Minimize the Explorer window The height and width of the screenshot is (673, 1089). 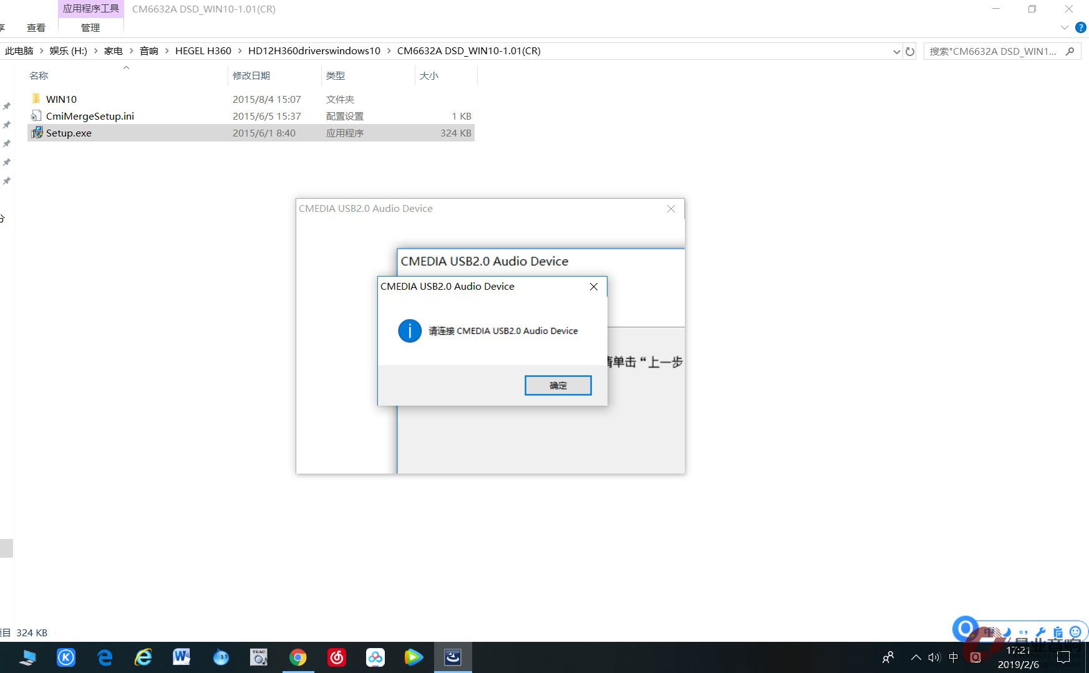[996, 9]
